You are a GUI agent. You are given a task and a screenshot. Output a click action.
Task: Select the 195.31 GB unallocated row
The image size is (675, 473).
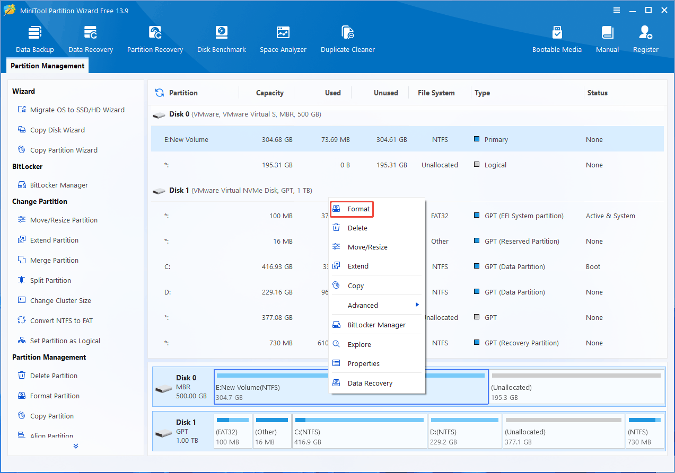pos(407,165)
